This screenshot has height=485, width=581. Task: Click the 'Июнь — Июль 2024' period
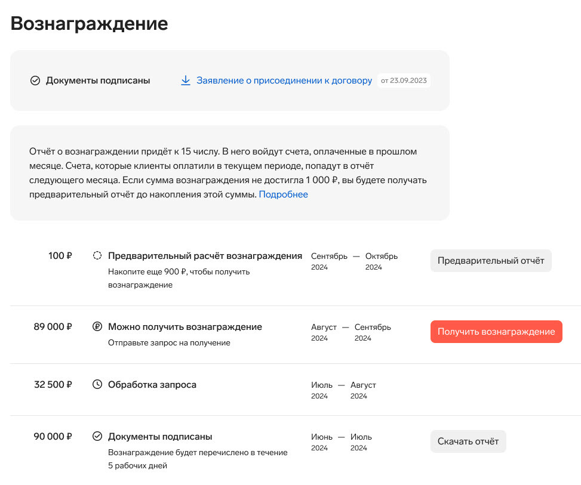[x=341, y=442]
